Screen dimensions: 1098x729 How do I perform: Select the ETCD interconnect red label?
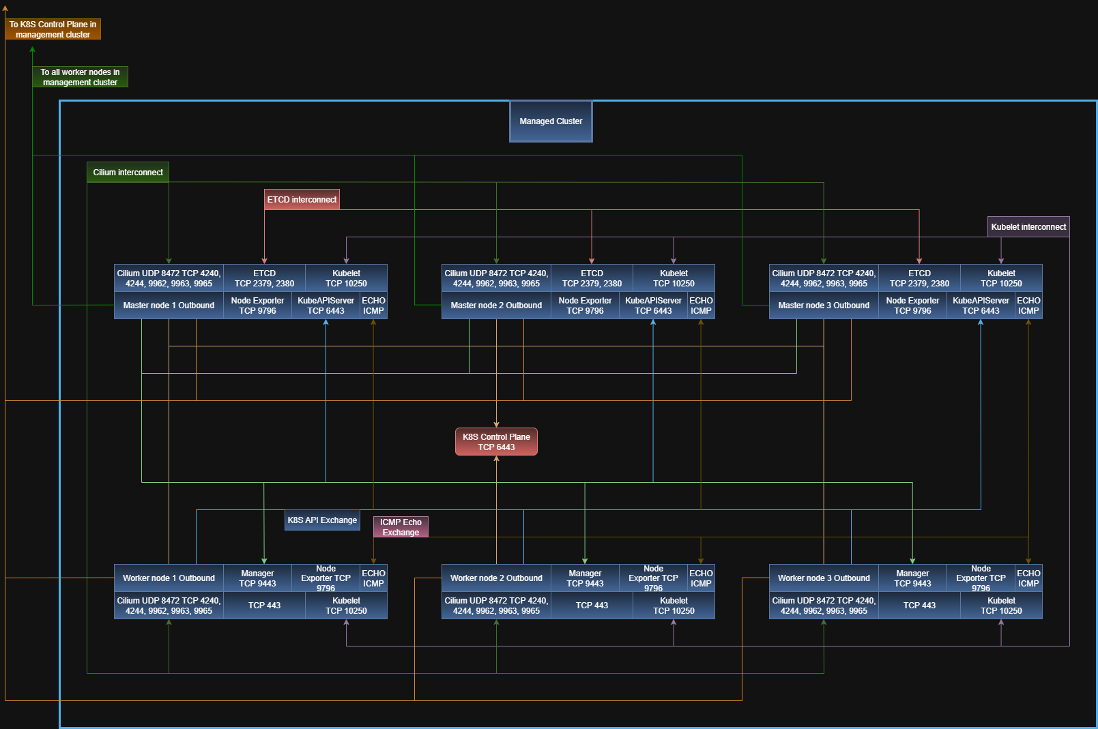tap(302, 200)
